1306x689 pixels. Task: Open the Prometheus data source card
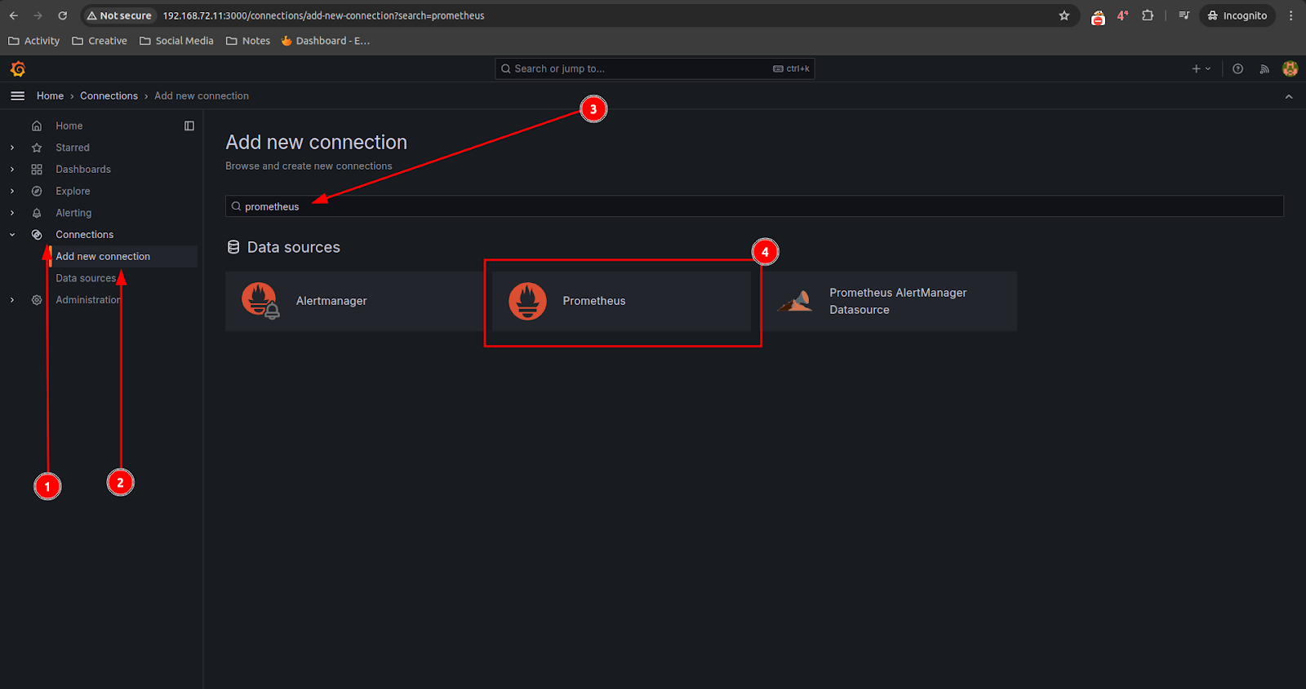click(x=621, y=301)
